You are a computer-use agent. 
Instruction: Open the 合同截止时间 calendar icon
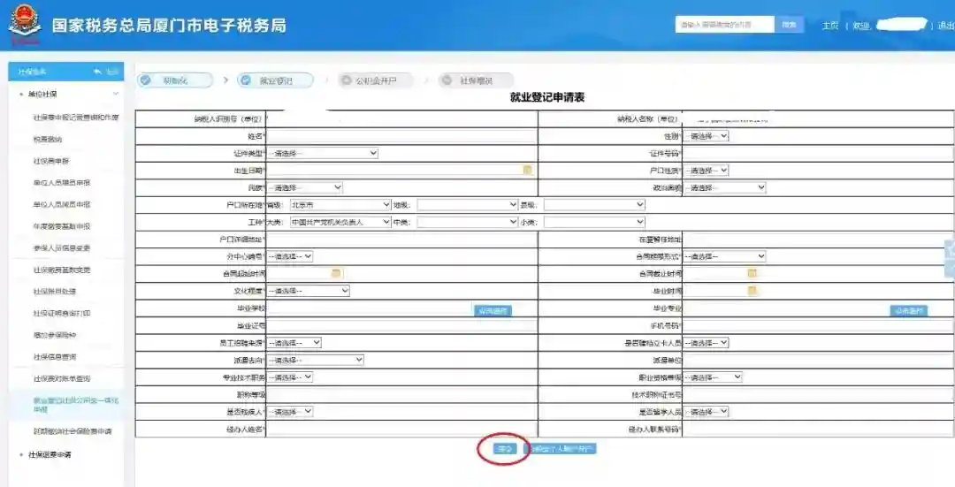point(753,273)
